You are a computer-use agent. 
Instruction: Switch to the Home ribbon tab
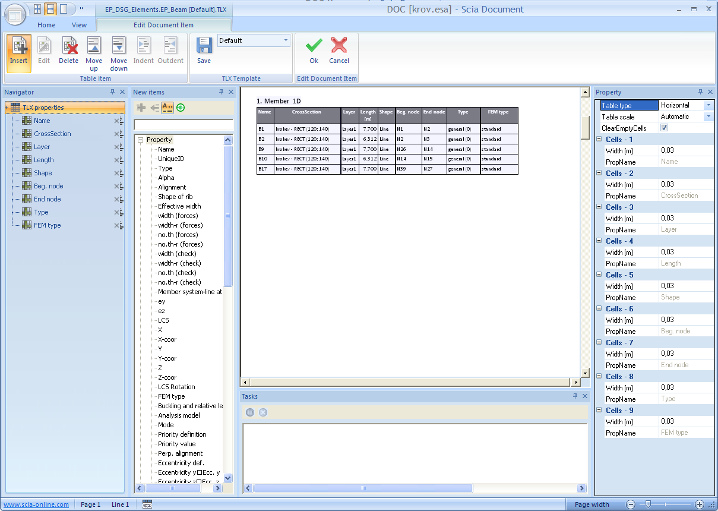point(46,25)
